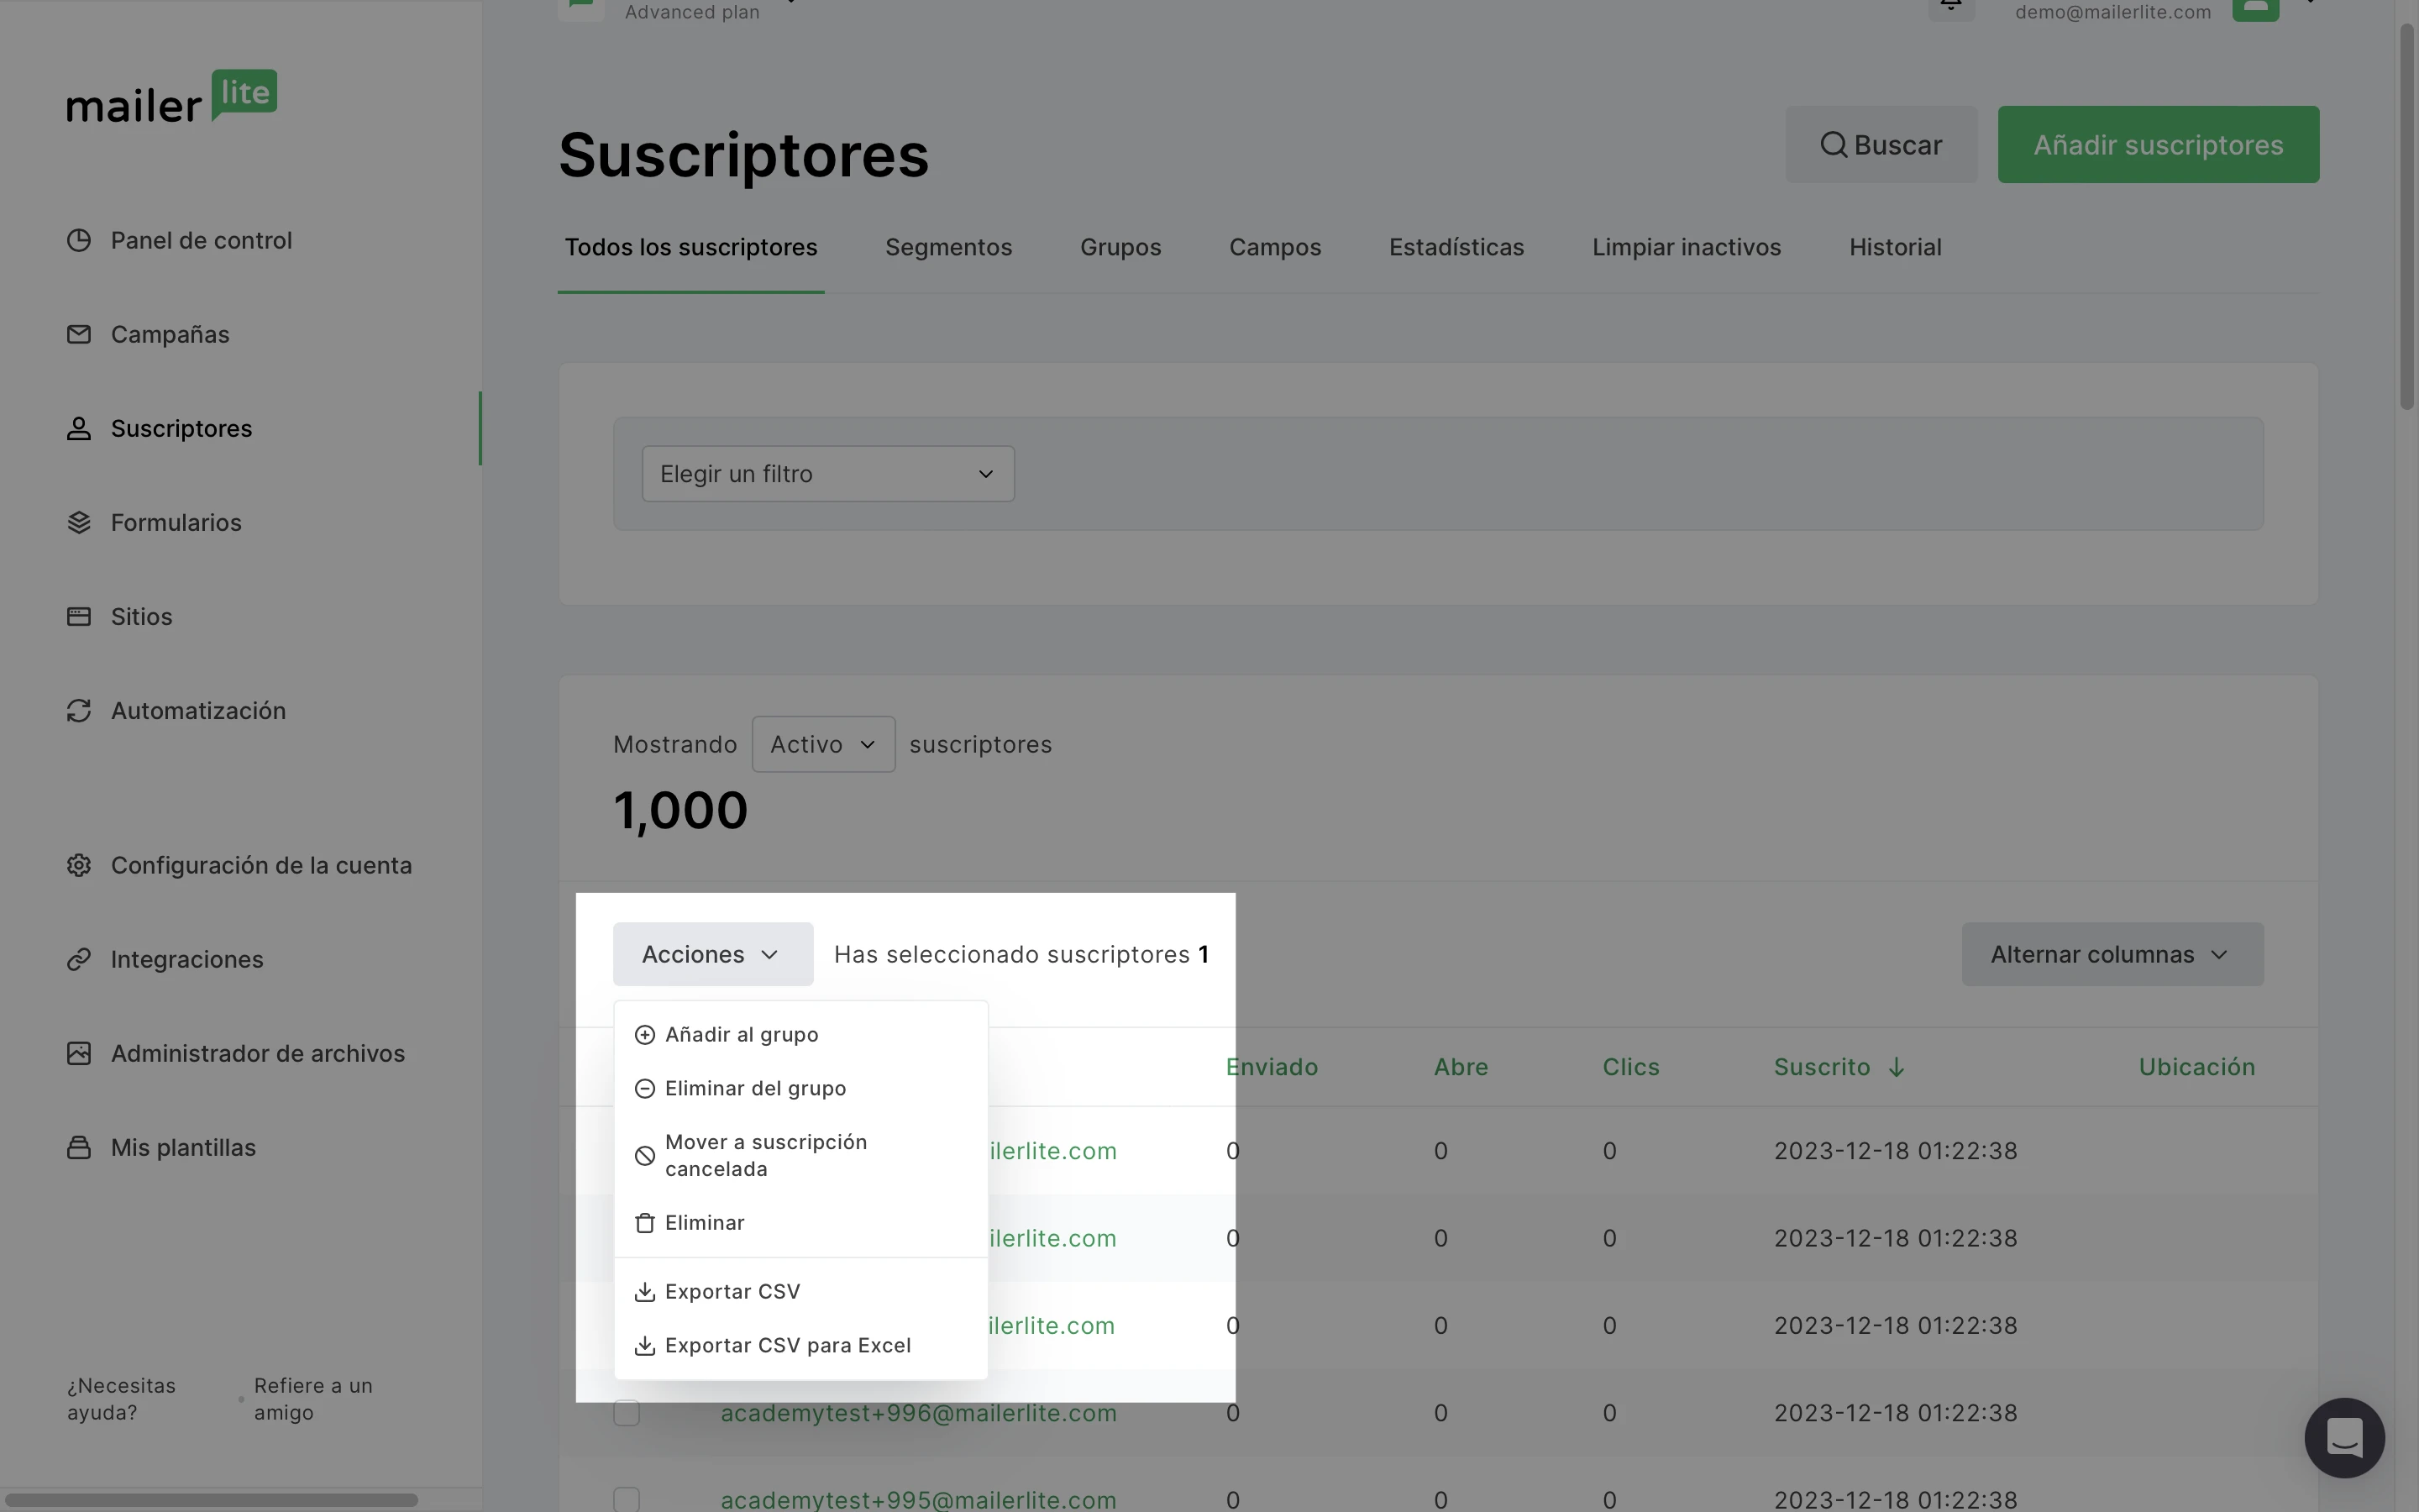Click the Configuración de la cuenta gear icon
Image resolution: width=2419 pixels, height=1512 pixels.
79,865
